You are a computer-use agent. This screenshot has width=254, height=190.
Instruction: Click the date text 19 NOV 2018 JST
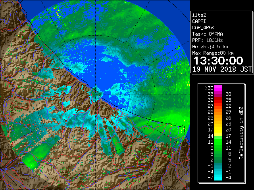click(x=222, y=69)
